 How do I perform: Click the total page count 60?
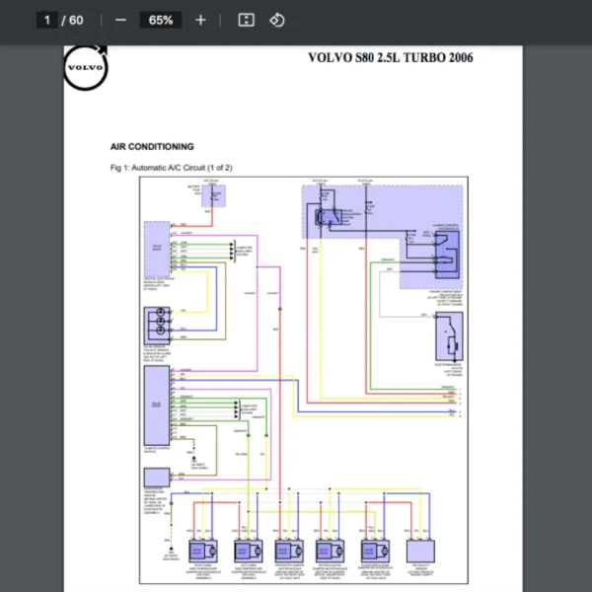point(76,20)
